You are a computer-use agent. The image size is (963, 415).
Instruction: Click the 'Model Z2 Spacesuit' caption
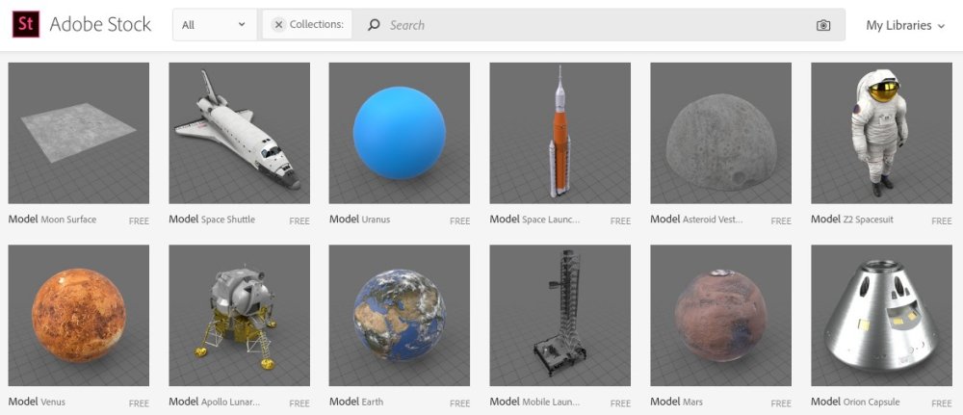coord(852,220)
